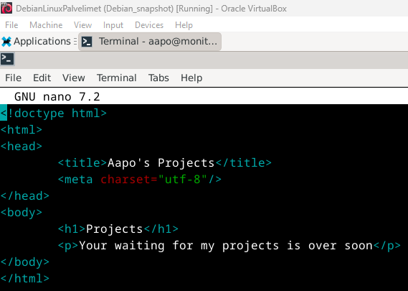Open the terminal Tabs menu
Viewport: 408px width, 291px height.
(158, 78)
